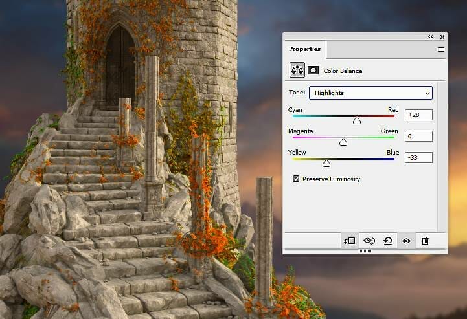Screen dimensions: 467x319
Task: Click the Color Balance adjustment scales icon
Action: coord(297,70)
